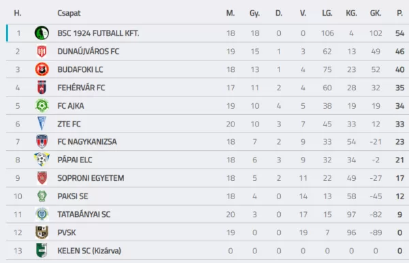This screenshot has height=263, width=409.
Task: Click the PVSK crest icon
Action: click(x=42, y=232)
